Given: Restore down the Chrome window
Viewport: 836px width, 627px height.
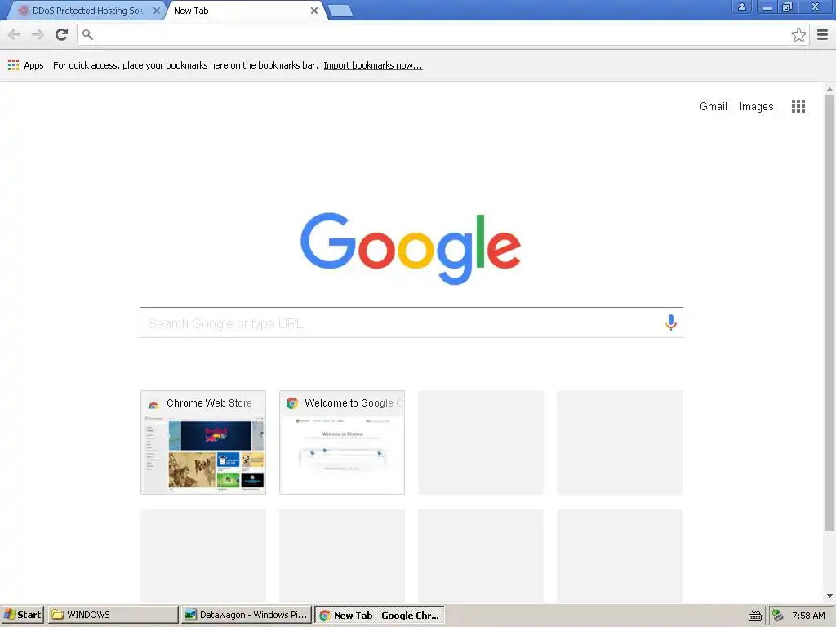Looking at the screenshot, I should point(788,7).
